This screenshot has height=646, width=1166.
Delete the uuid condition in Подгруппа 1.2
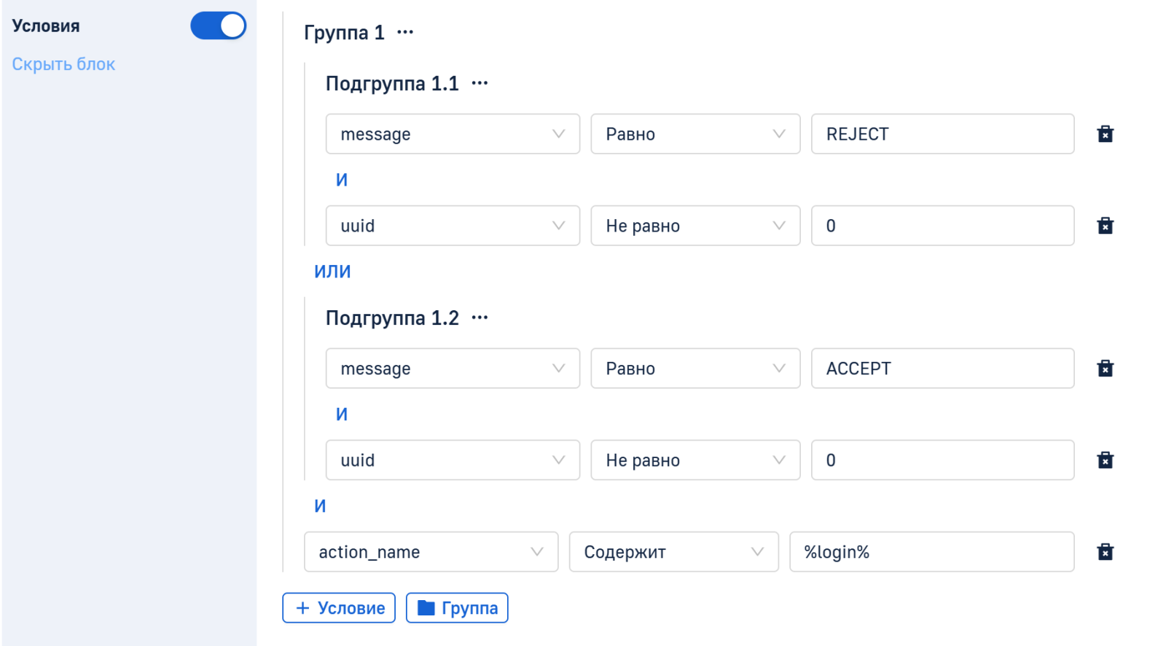click(1105, 460)
